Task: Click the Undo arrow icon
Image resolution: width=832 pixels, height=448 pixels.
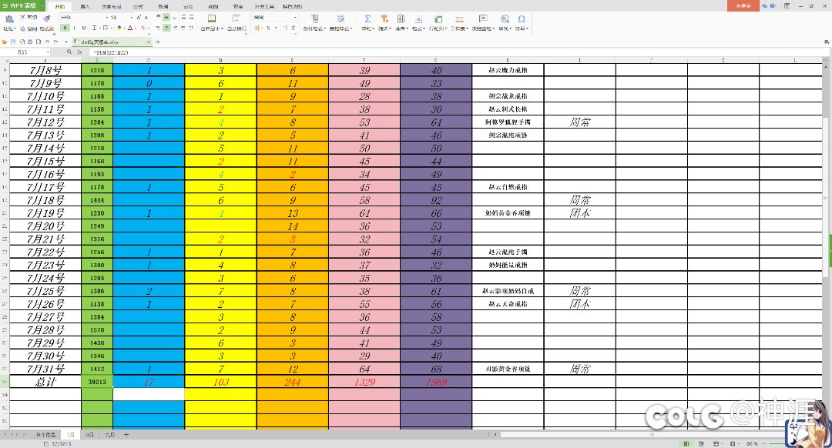Action: [47, 42]
